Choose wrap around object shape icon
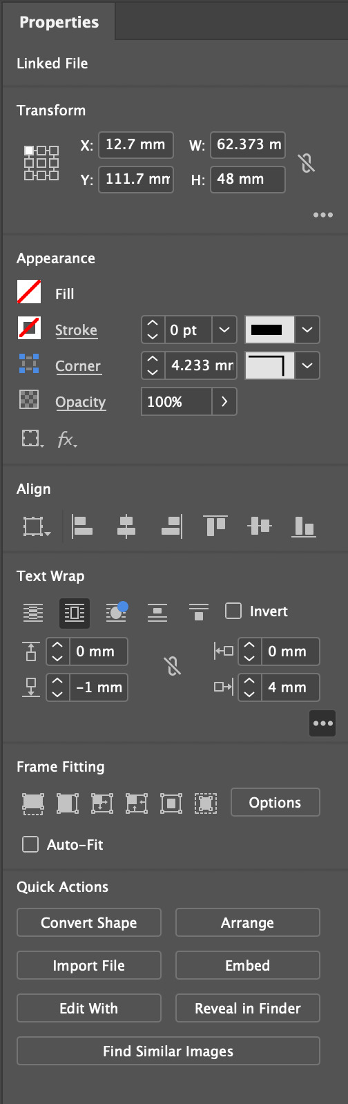This screenshot has height=1104, width=348. coord(116,612)
